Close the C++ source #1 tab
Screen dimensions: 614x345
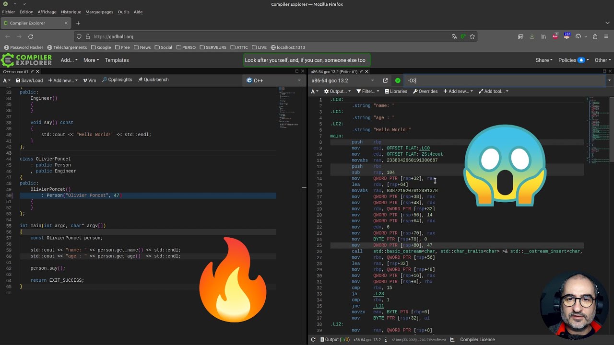click(37, 71)
